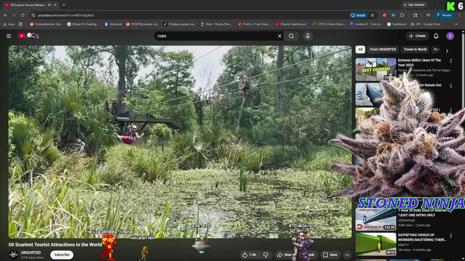Open Main - Disney Pins bookmark
Viewport: 465px width, 261px height.
click(216, 24)
